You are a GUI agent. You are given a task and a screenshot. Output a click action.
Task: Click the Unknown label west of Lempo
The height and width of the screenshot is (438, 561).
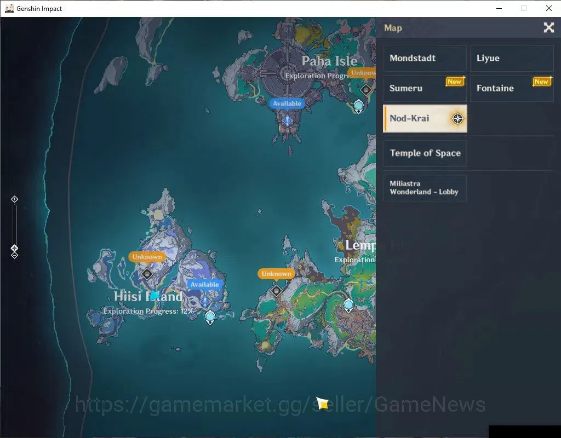pyautogui.click(x=276, y=274)
